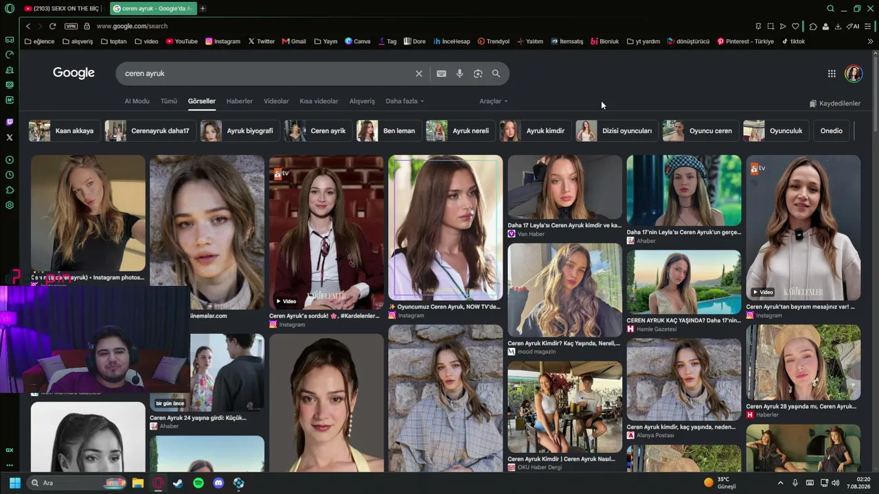
Task: Open the Easy Setup menu lines icon
Action: coord(869,26)
